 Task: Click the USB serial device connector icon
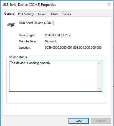coord(11,25)
